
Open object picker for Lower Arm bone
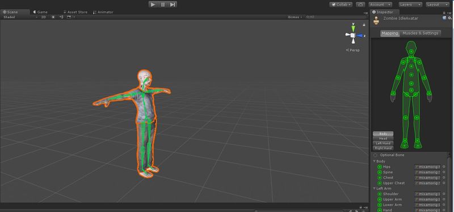[444, 205]
